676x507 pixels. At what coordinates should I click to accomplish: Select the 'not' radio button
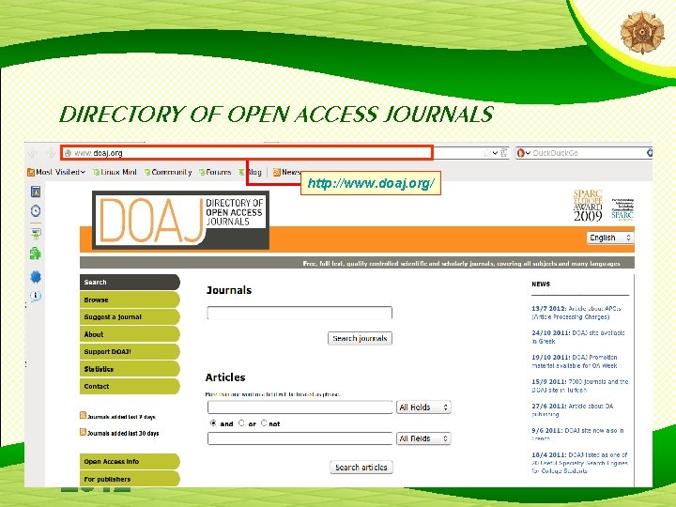(x=264, y=423)
